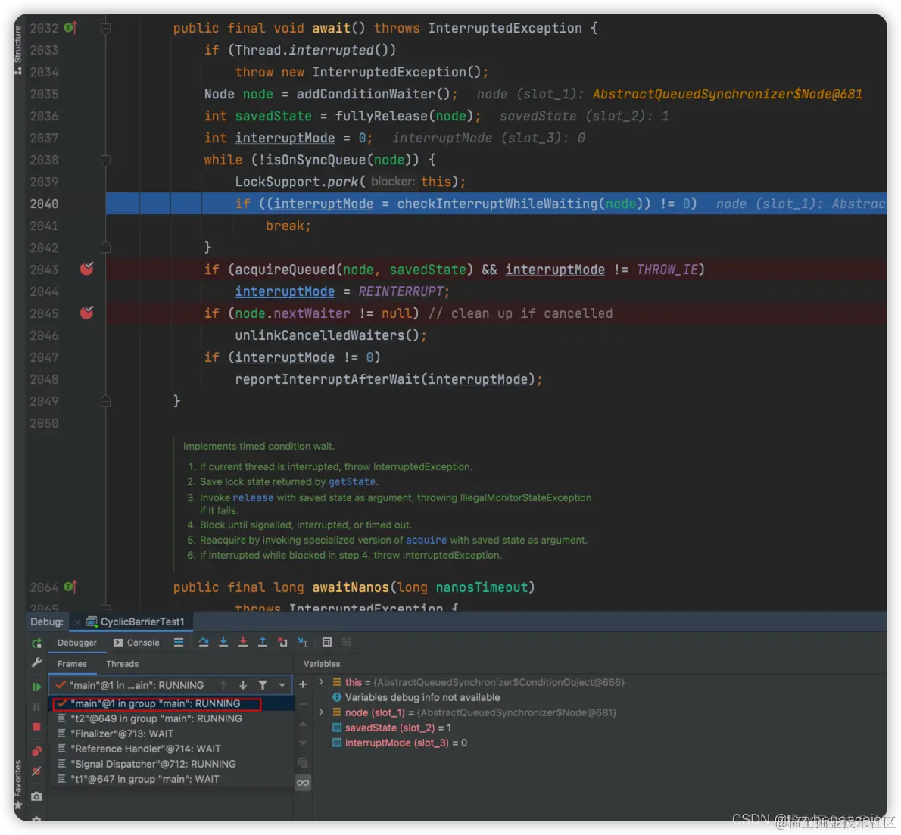The width and height of the screenshot is (901, 835).
Task: Click the Step Out arrow icon
Action: (x=263, y=643)
